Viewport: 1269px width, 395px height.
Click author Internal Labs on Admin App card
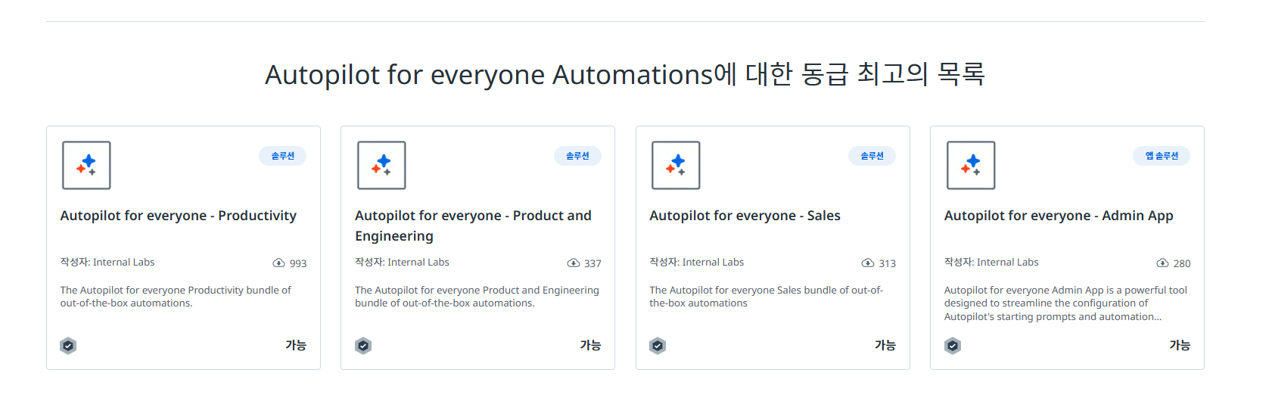pyautogui.click(x=1008, y=263)
